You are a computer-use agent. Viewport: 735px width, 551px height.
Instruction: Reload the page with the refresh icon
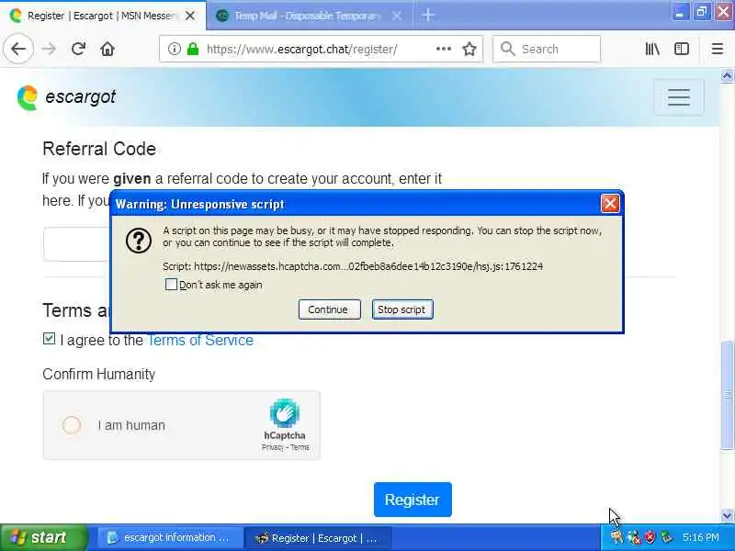78,49
